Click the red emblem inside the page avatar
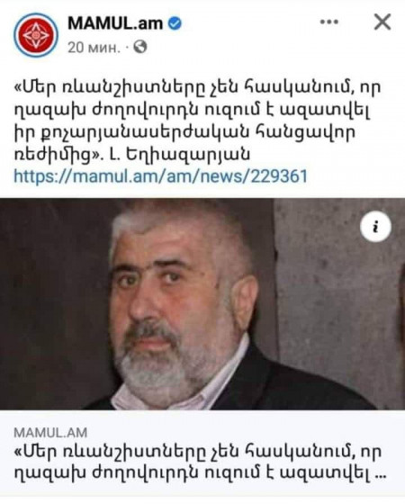405x504 pixels. click(36, 35)
